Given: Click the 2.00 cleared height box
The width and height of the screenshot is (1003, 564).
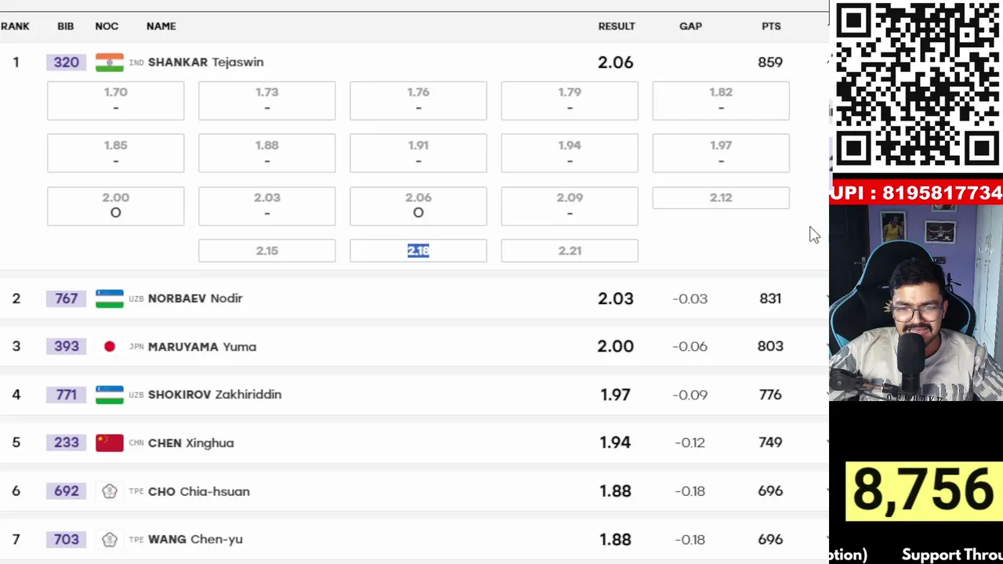Looking at the screenshot, I should coord(115,206).
